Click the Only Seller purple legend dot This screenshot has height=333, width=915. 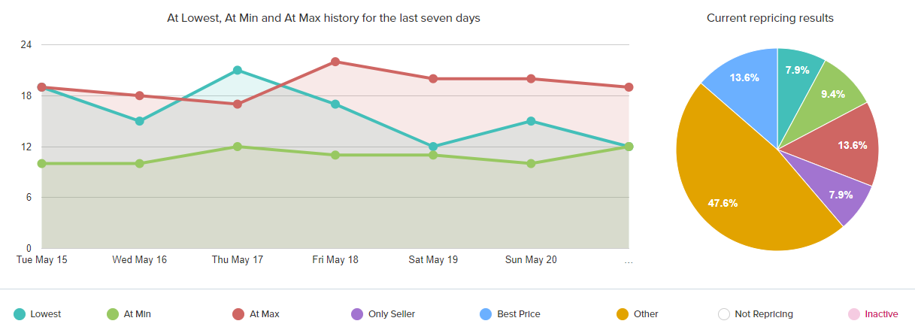[x=357, y=314]
